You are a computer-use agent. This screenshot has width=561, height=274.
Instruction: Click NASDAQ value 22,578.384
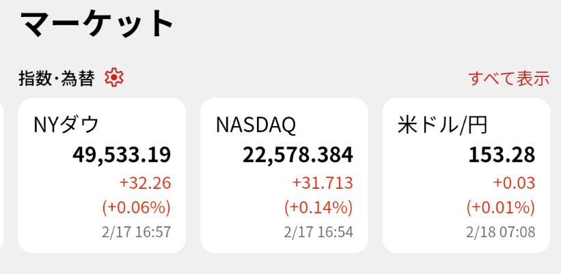[297, 155]
